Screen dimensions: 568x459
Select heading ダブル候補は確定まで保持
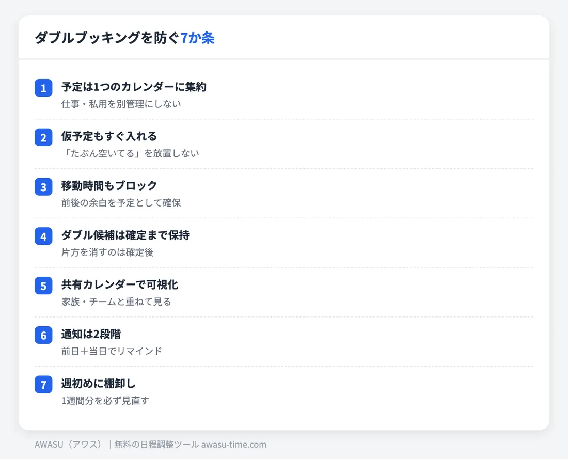(125, 235)
